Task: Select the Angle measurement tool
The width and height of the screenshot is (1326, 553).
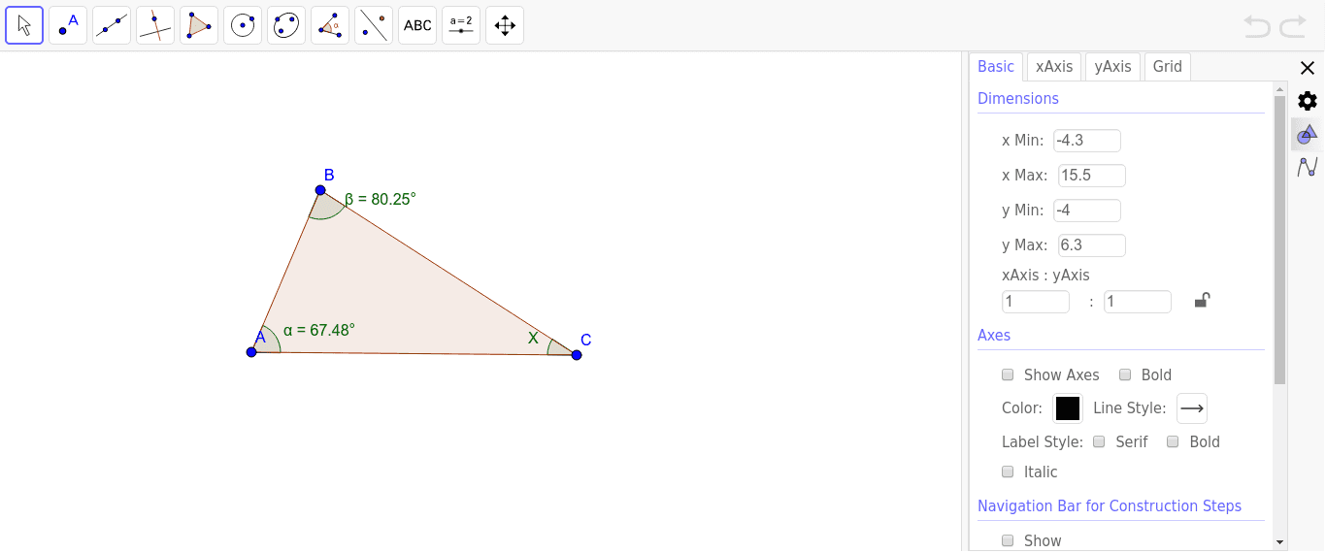Action: (330, 25)
